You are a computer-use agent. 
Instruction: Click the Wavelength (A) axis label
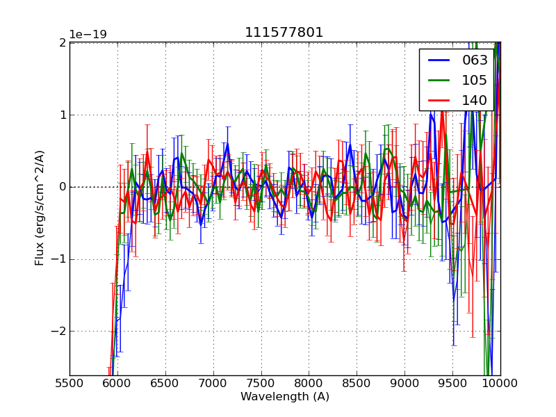(285, 397)
